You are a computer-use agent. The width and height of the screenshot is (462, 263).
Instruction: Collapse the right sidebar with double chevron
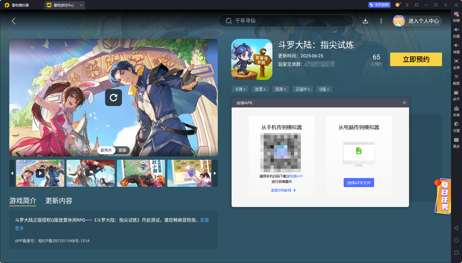pyautogui.click(x=456, y=5)
